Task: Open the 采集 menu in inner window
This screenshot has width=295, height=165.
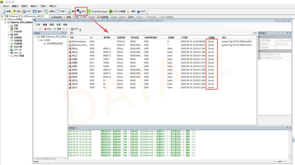Action: 58,25
